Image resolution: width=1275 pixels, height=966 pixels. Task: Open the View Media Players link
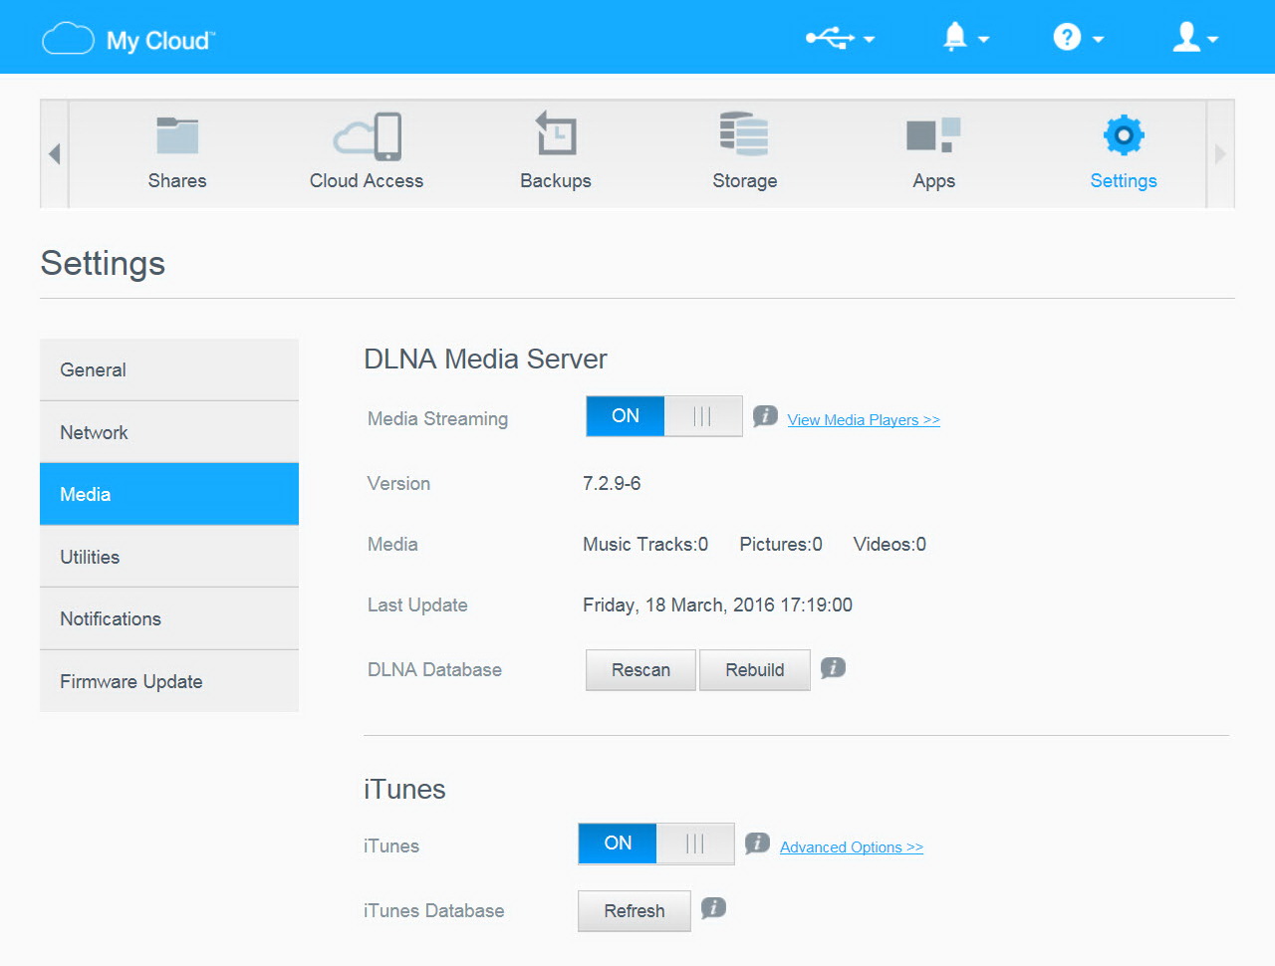(864, 420)
